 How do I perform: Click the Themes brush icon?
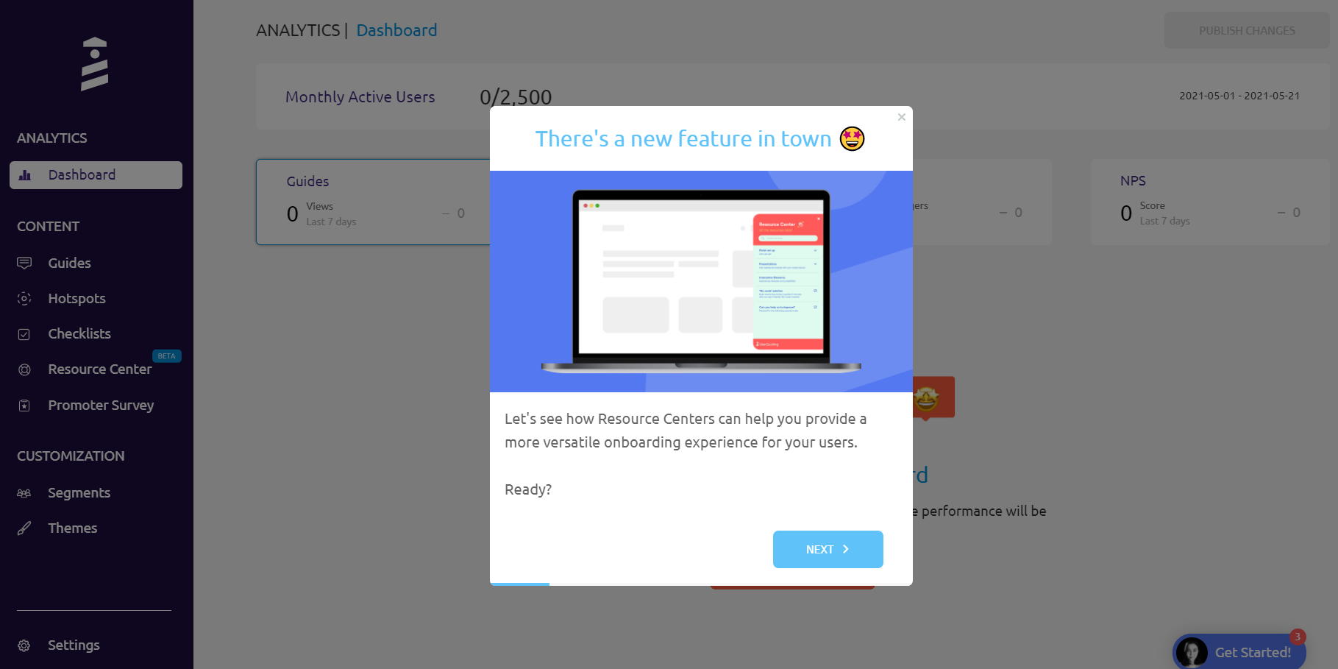[x=24, y=528]
